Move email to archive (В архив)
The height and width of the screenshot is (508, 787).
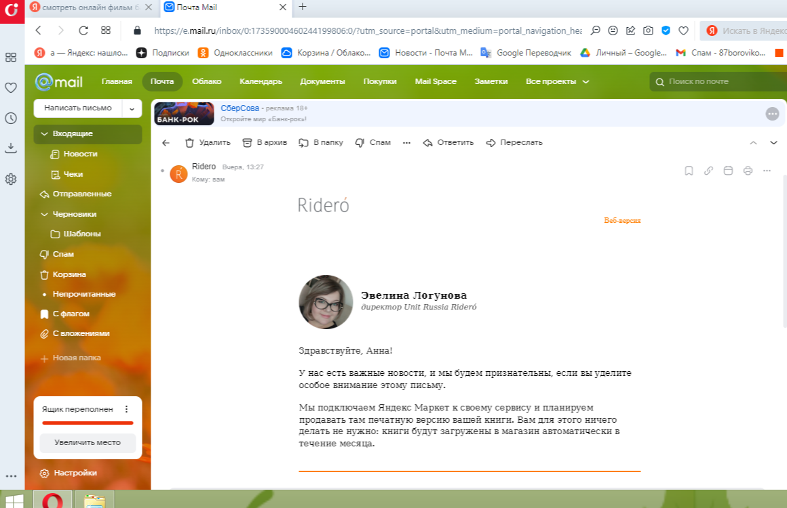tap(265, 143)
